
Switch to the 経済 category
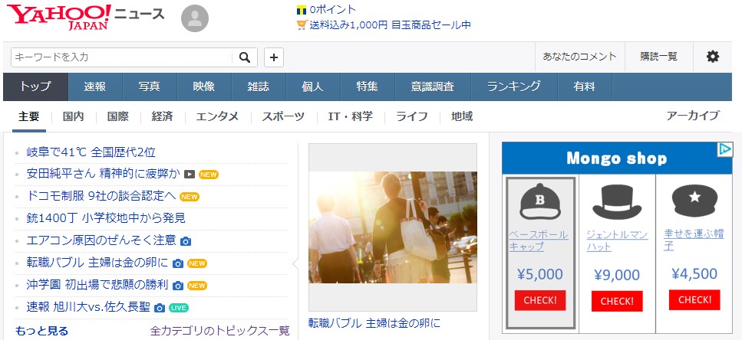[163, 116]
